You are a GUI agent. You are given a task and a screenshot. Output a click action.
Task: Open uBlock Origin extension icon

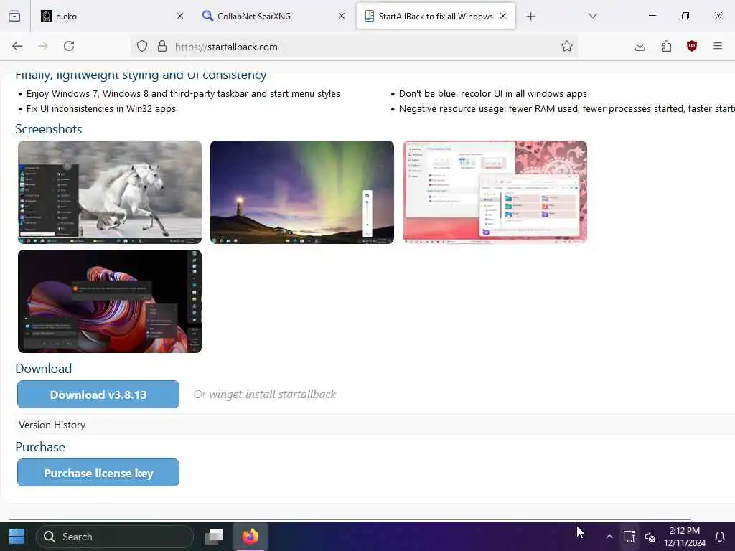pyautogui.click(x=692, y=46)
